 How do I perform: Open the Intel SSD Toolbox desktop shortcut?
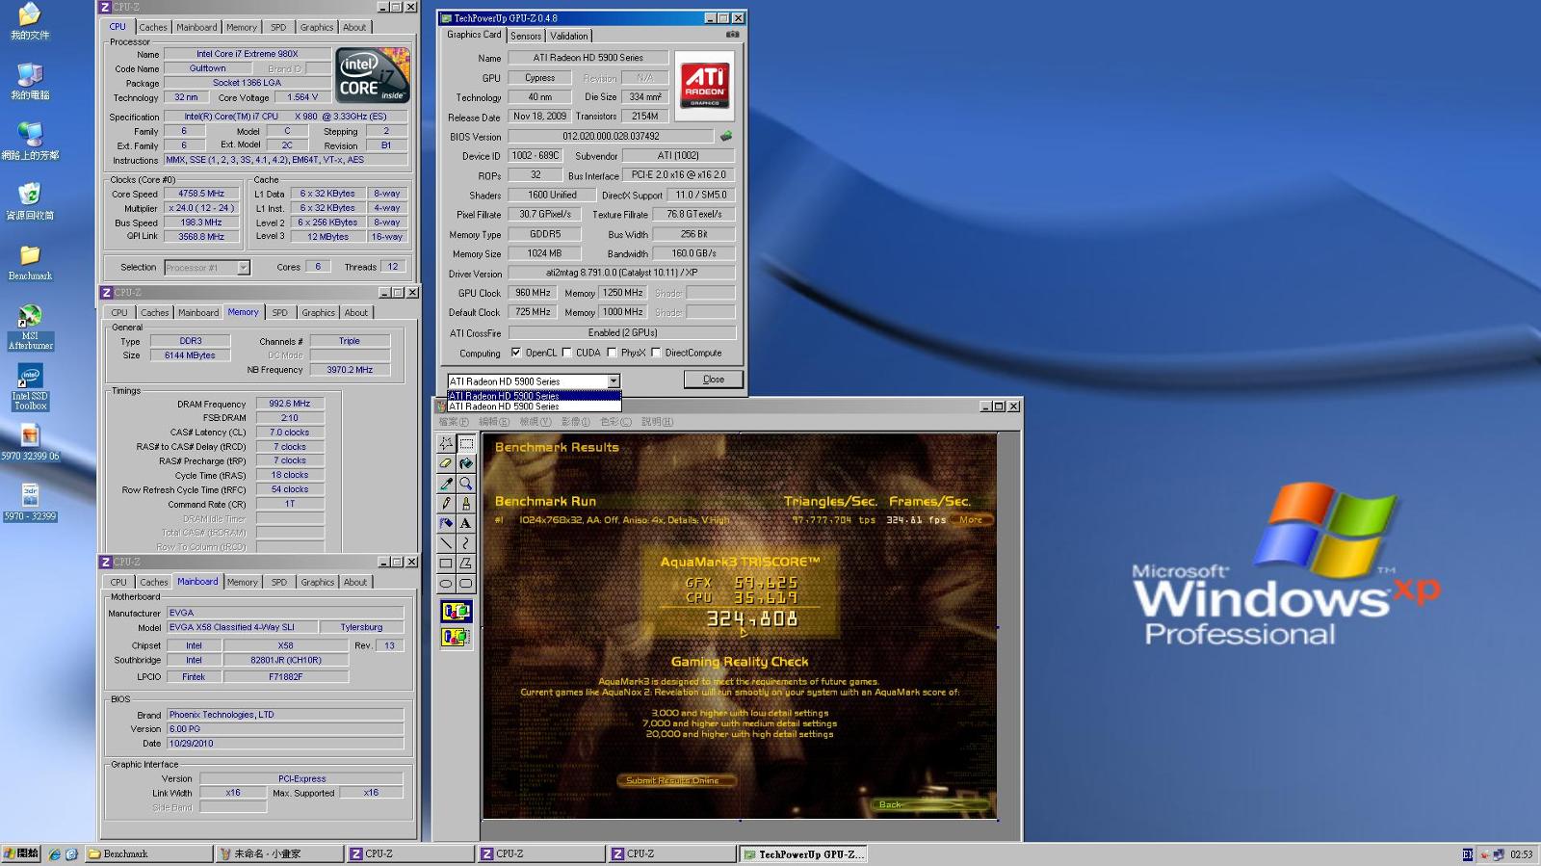[30, 387]
